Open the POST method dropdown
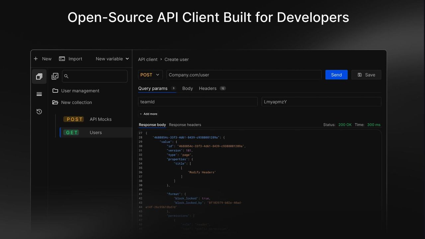The image size is (425, 239). coord(150,75)
